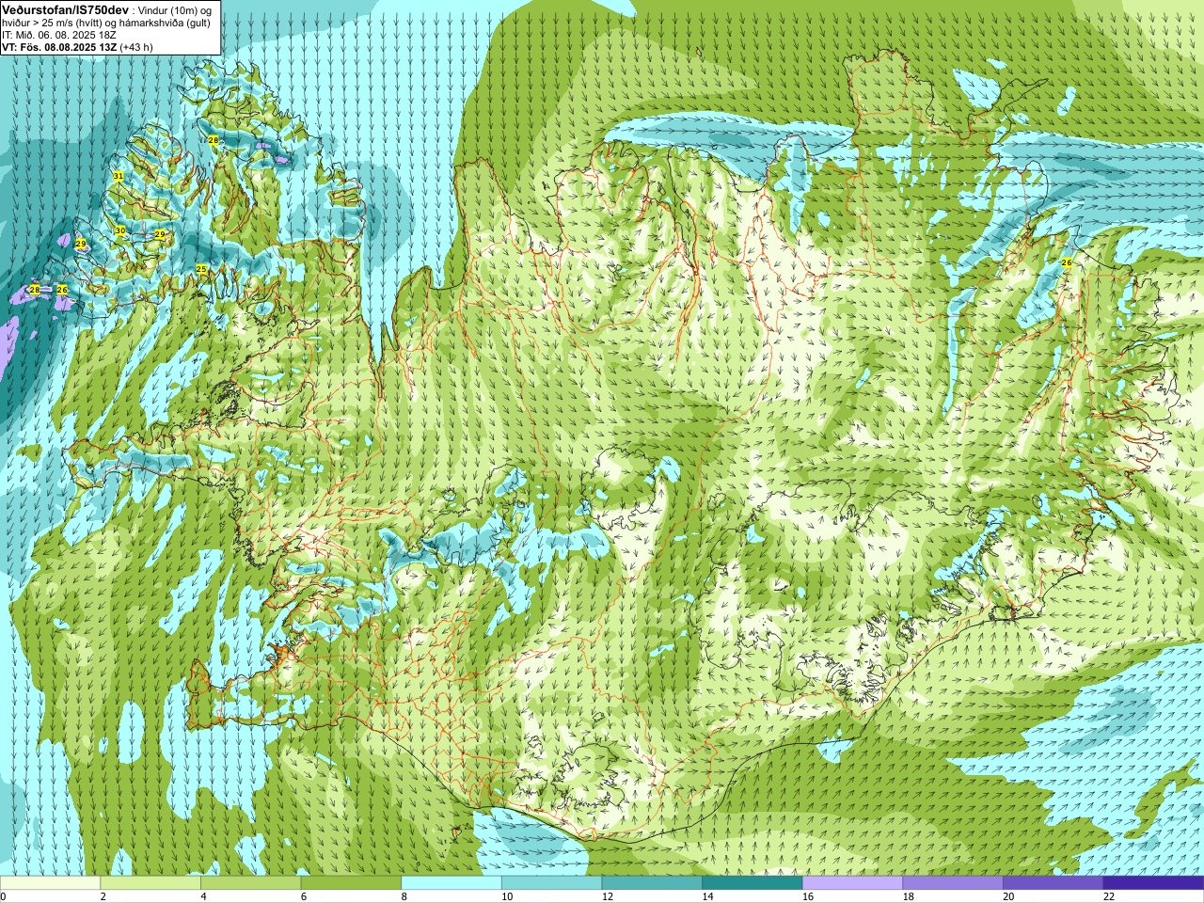Click the yellow 28 label beside the 26 label
The width and height of the screenshot is (1204, 903).
coord(35,290)
